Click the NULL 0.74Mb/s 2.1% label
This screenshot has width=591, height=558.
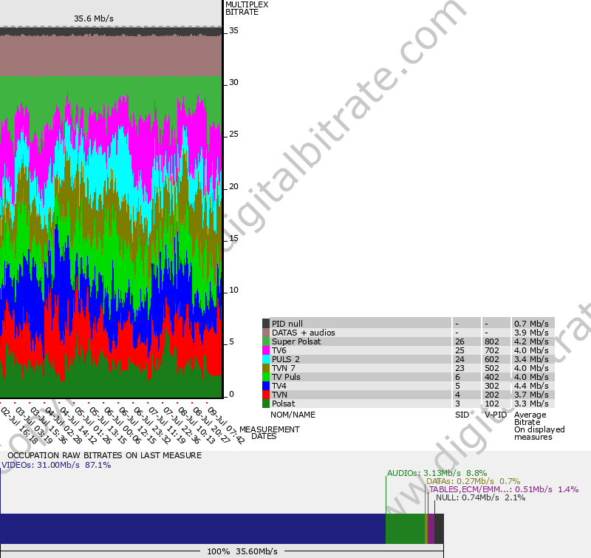click(x=481, y=497)
